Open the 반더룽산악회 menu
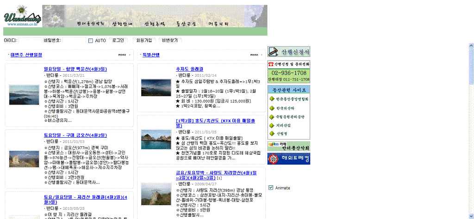474x219 pixels. 91,24
